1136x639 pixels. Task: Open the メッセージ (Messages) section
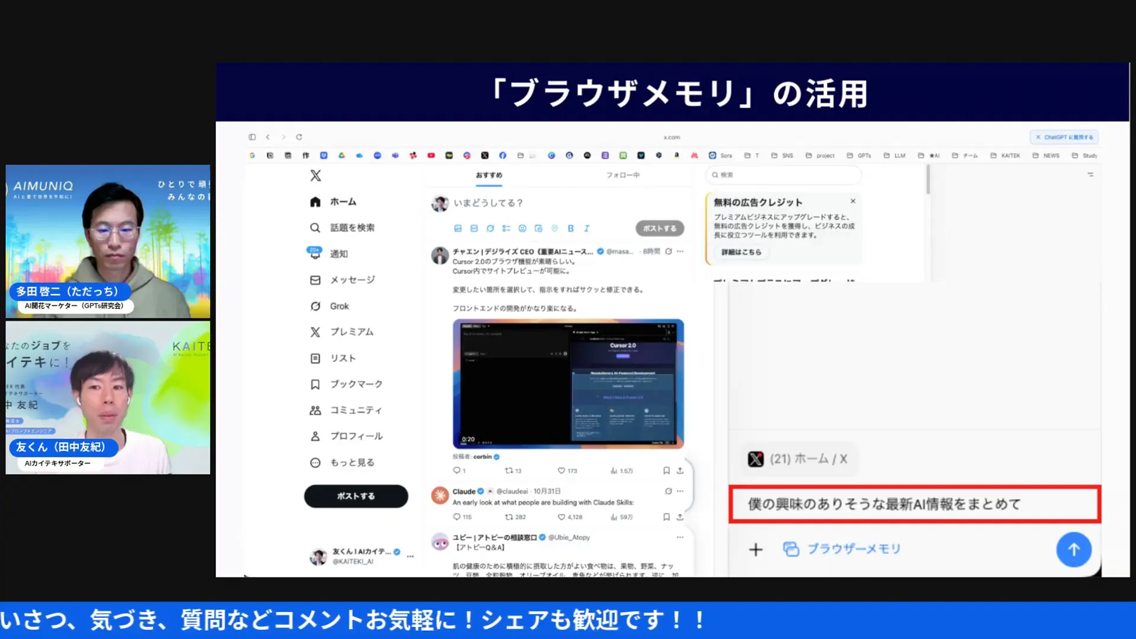click(x=351, y=280)
